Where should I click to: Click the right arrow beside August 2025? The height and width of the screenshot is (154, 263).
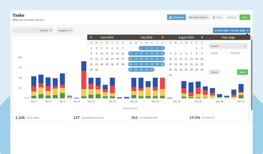(202, 37)
